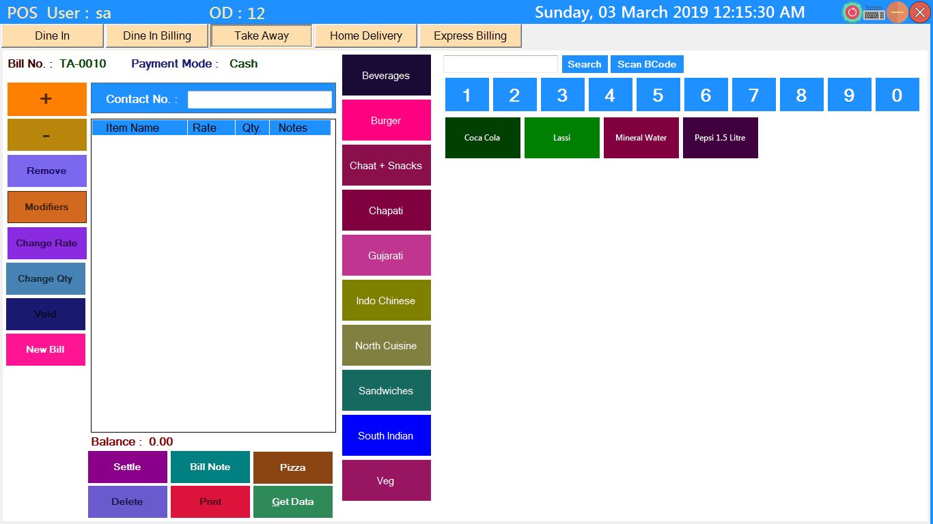Add Pepsi 1.5 Litre to the bill
Screen dimensions: 933x524
coord(721,138)
